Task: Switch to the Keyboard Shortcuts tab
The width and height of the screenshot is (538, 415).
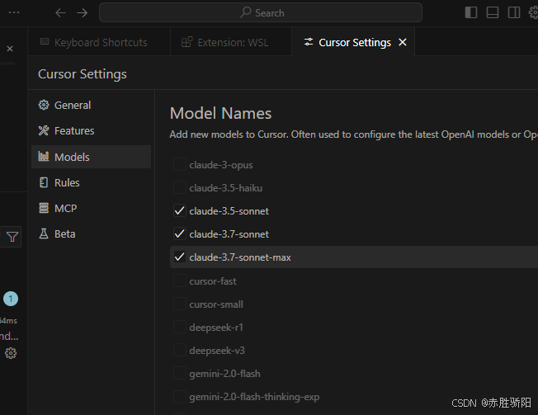Action: 100,42
